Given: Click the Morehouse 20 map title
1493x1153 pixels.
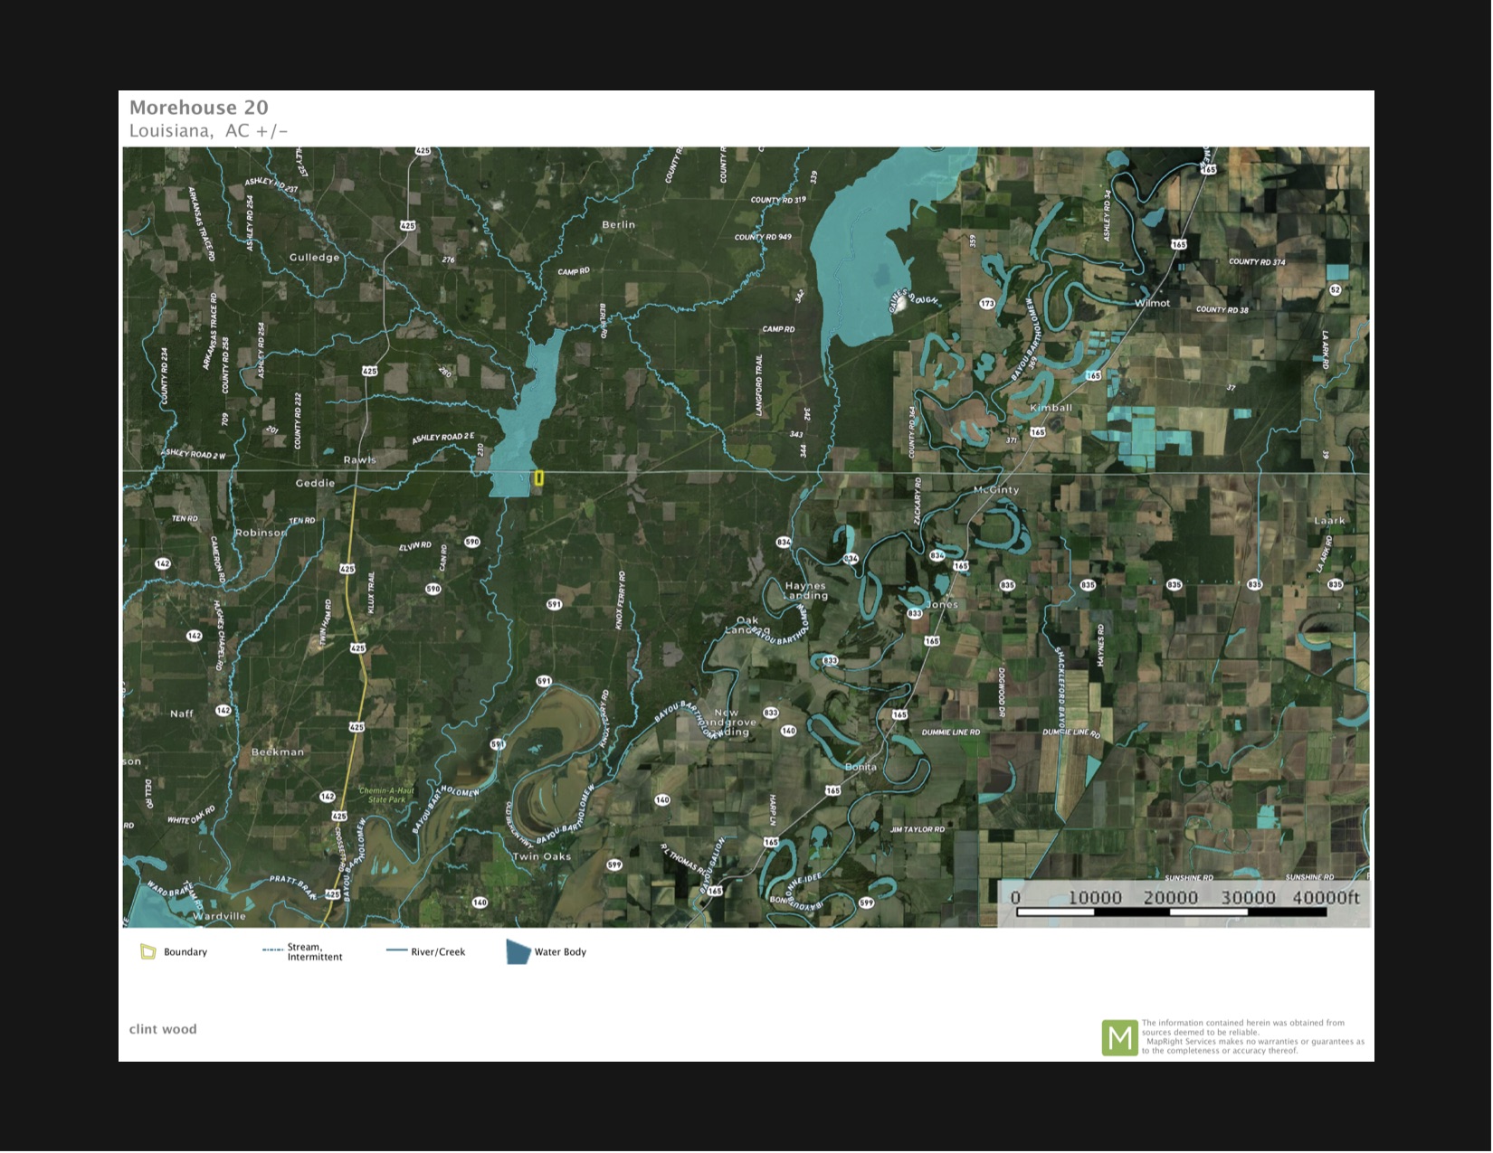Looking at the screenshot, I should point(199,108).
